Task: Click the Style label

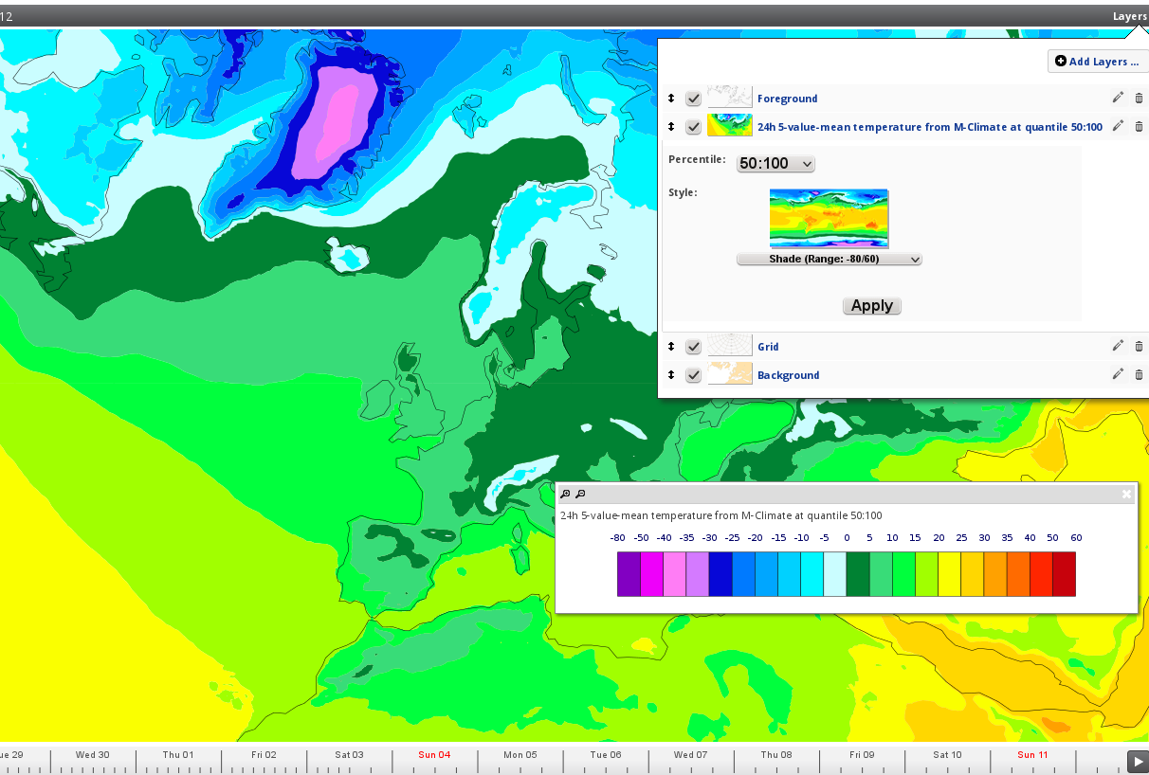Action: [x=683, y=192]
